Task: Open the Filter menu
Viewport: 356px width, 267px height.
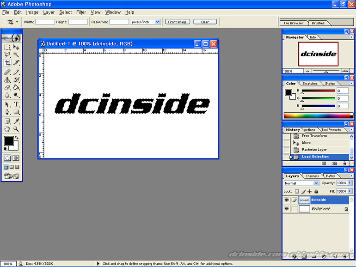Action: click(81, 12)
